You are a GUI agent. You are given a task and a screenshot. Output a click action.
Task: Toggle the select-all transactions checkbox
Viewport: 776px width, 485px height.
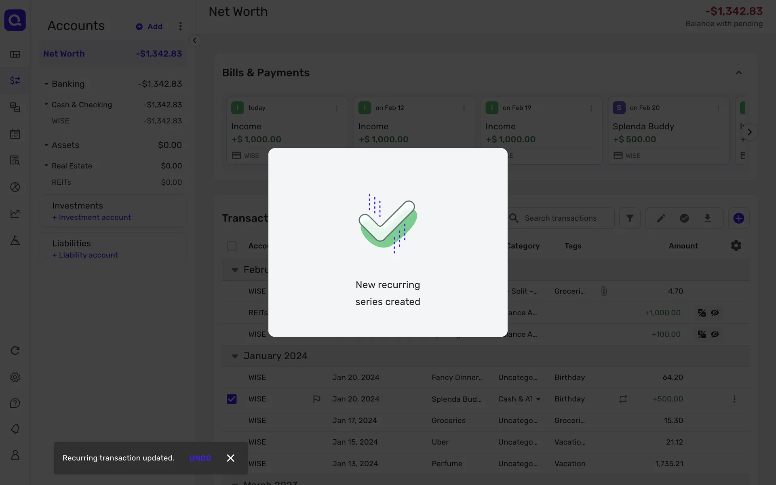232,246
